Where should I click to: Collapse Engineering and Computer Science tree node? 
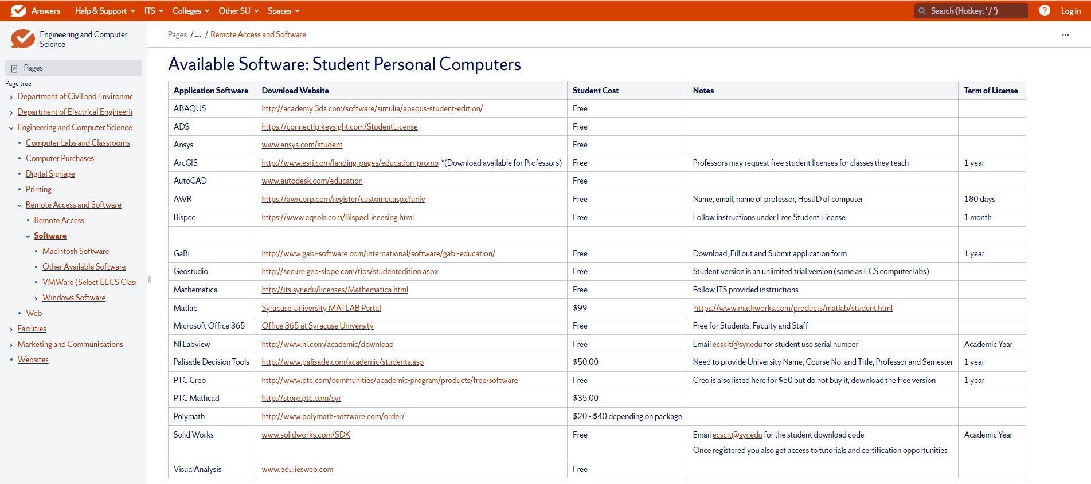[11, 128]
